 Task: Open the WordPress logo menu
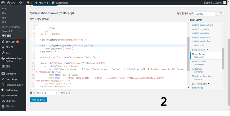click(3, 3)
